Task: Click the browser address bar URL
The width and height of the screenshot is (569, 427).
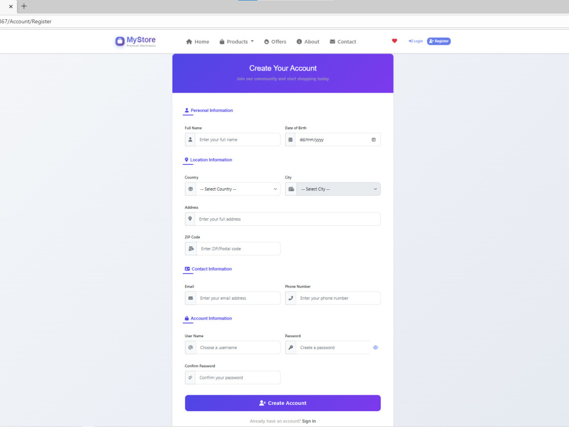Action: (26, 22)
